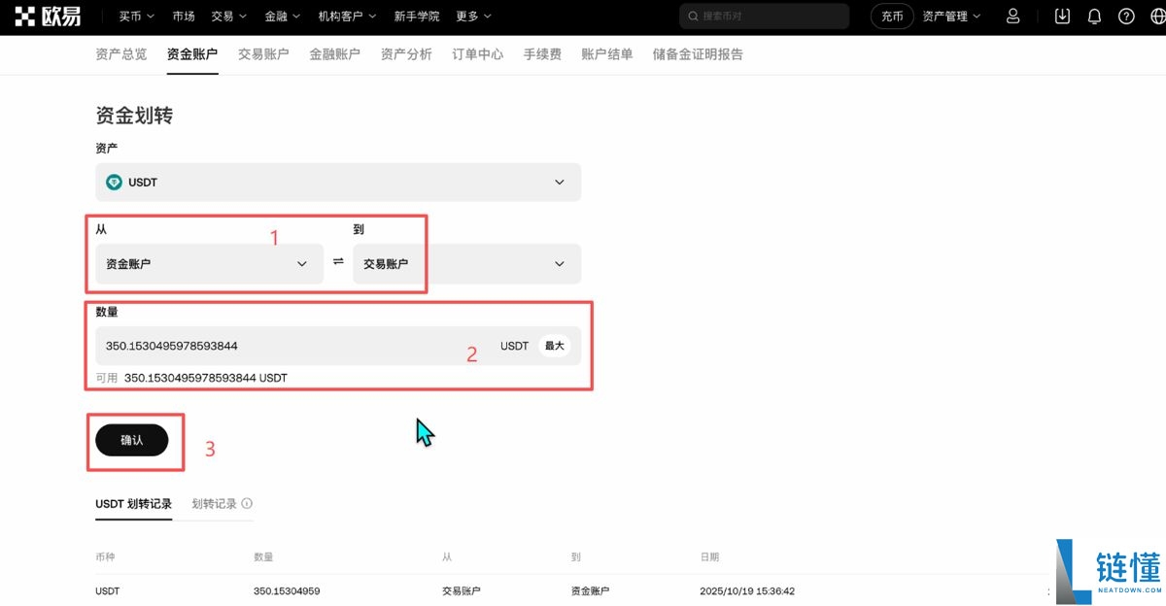Click the OKX logo
This screenshot has height=606, width=1166.
47,16
